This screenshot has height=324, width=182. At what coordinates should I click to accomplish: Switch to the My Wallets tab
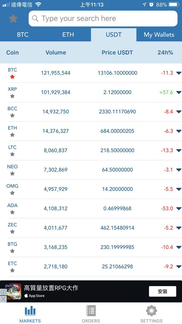(x=159, y=35)
